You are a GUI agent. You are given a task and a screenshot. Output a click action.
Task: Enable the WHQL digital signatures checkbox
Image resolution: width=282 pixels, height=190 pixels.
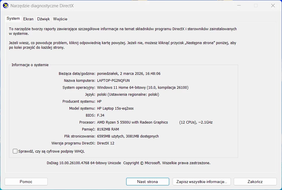coord(15,151)
